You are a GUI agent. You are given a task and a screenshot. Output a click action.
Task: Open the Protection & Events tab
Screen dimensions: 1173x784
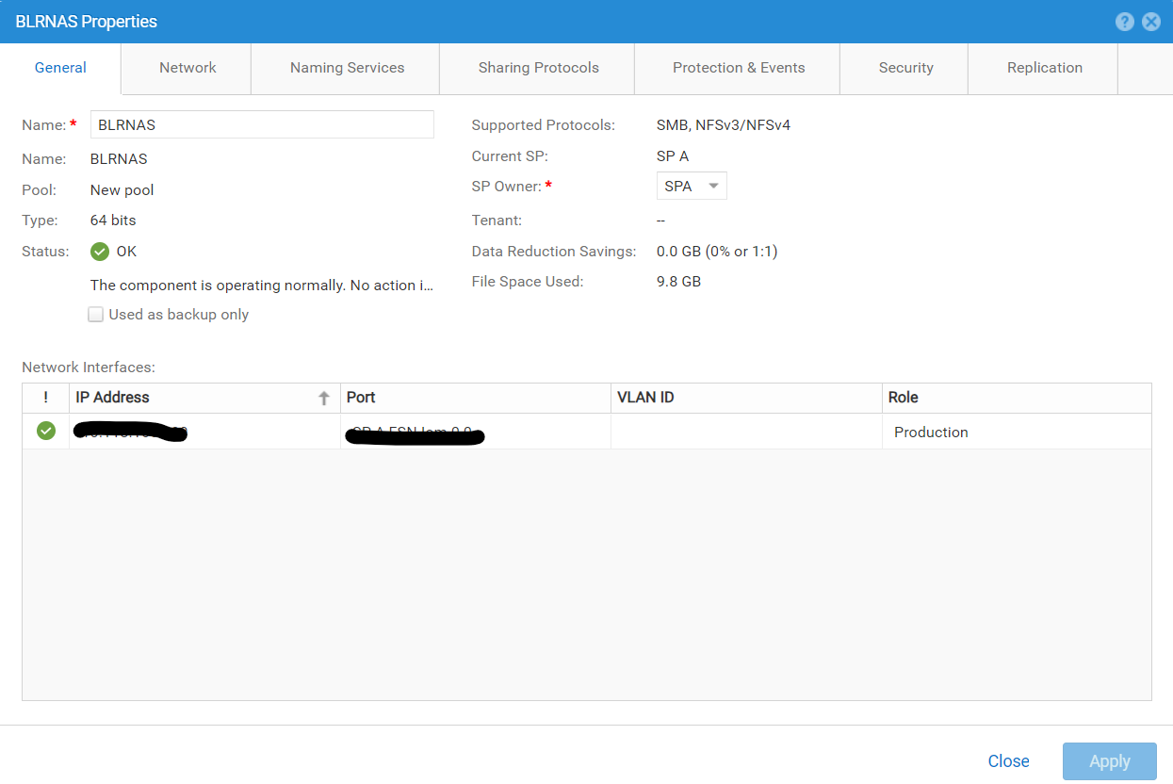coord(738,68)
